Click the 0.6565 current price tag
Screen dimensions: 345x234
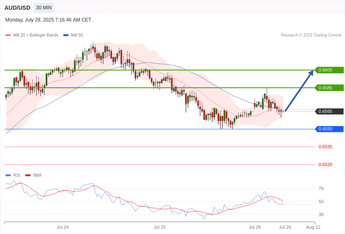(330, 111)
